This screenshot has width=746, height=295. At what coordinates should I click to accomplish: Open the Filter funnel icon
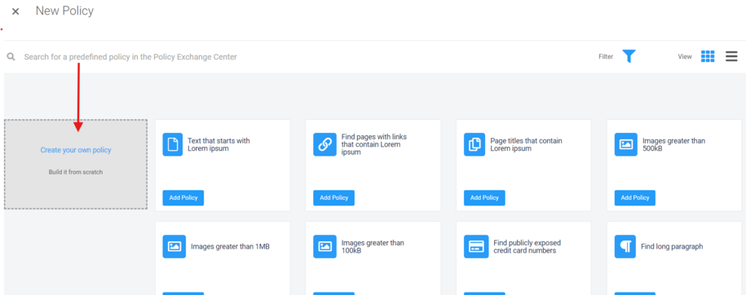629,56
